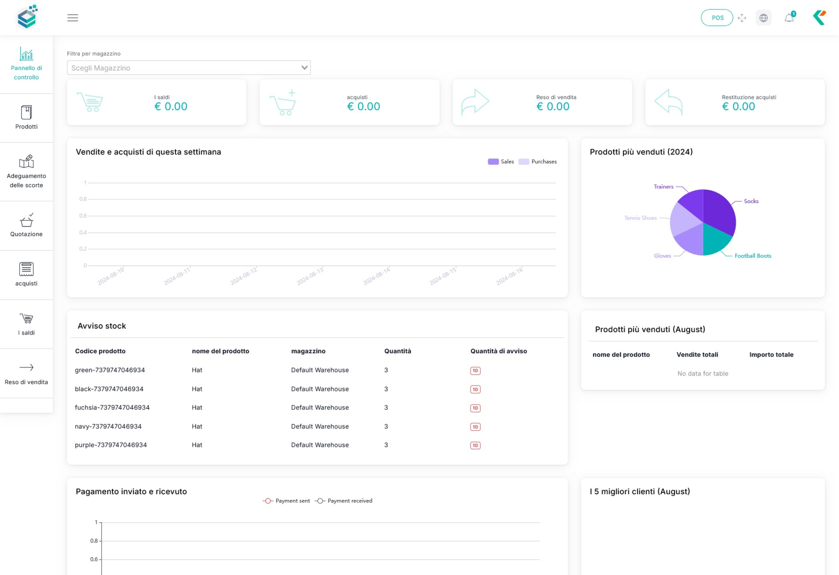
Task: Toggle the Purchases legend swatch
Action: click(x=524, y=162)
